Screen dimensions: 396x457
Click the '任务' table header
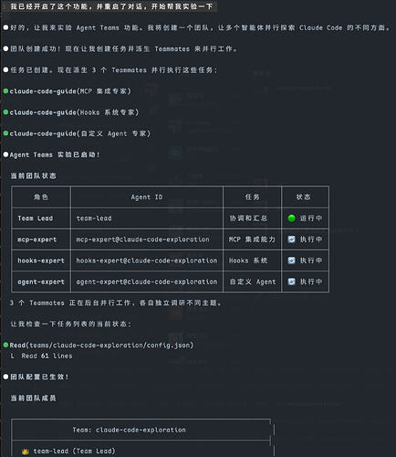coord(252,197)
